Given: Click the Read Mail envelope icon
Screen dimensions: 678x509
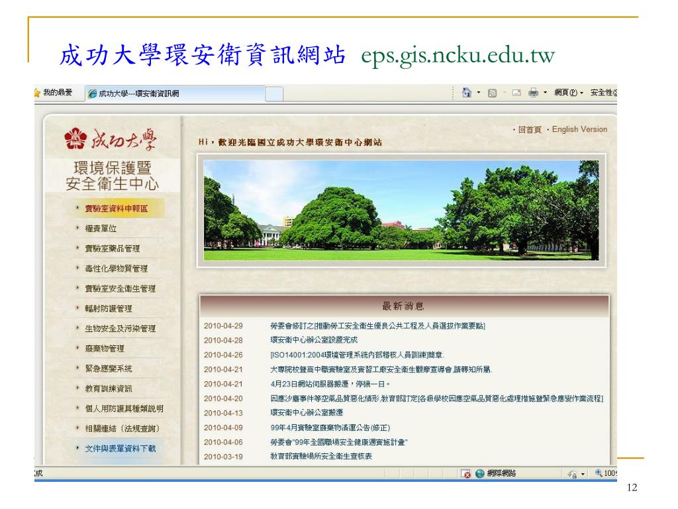Looking at the screenshot, I should click(516, 92).
